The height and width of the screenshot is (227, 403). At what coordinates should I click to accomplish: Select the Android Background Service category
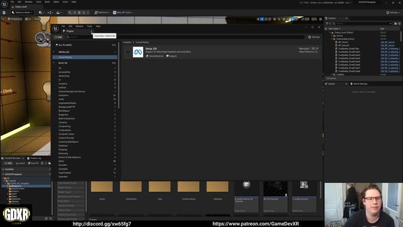[71, 91]
